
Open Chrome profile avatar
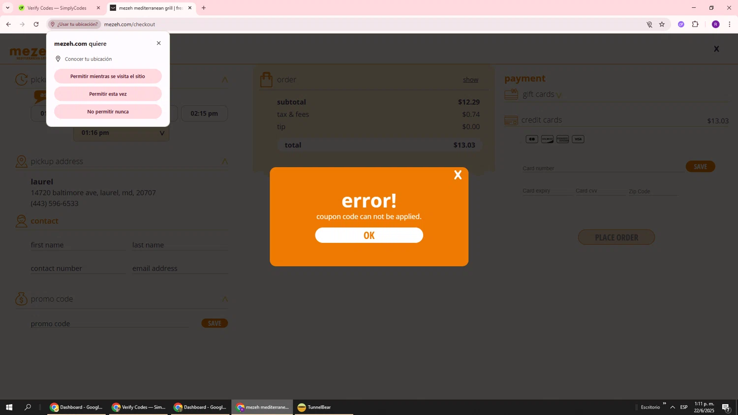click(x=716, y=24)
